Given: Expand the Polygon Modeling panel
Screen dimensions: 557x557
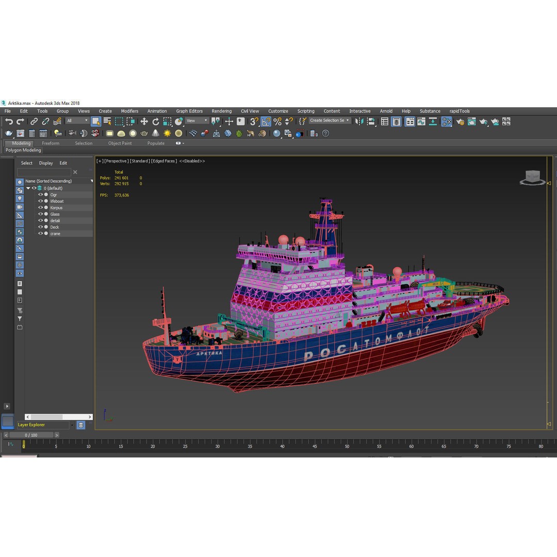Looking at the screenshot, I should 23,150.
